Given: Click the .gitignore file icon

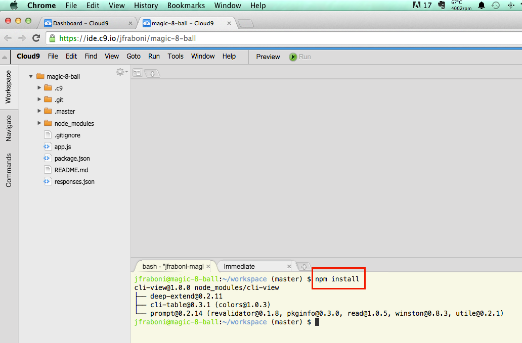Looking at the screenshot, I should (x=48, y=135).
